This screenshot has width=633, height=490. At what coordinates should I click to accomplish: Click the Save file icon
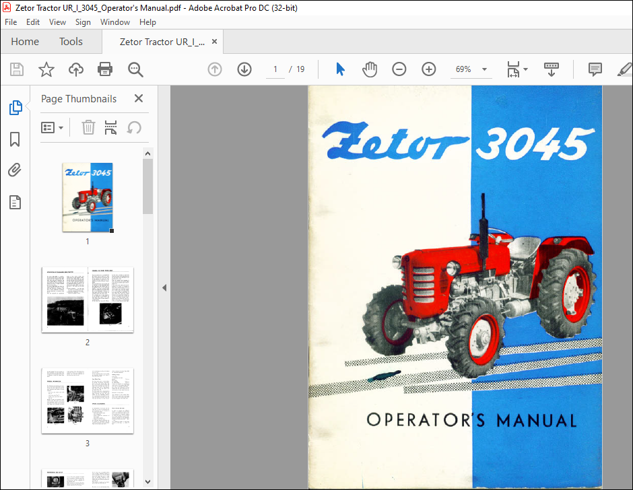(17, 69)
